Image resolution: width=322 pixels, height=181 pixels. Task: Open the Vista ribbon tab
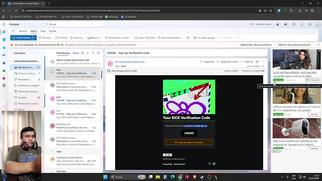pos(43,31)
